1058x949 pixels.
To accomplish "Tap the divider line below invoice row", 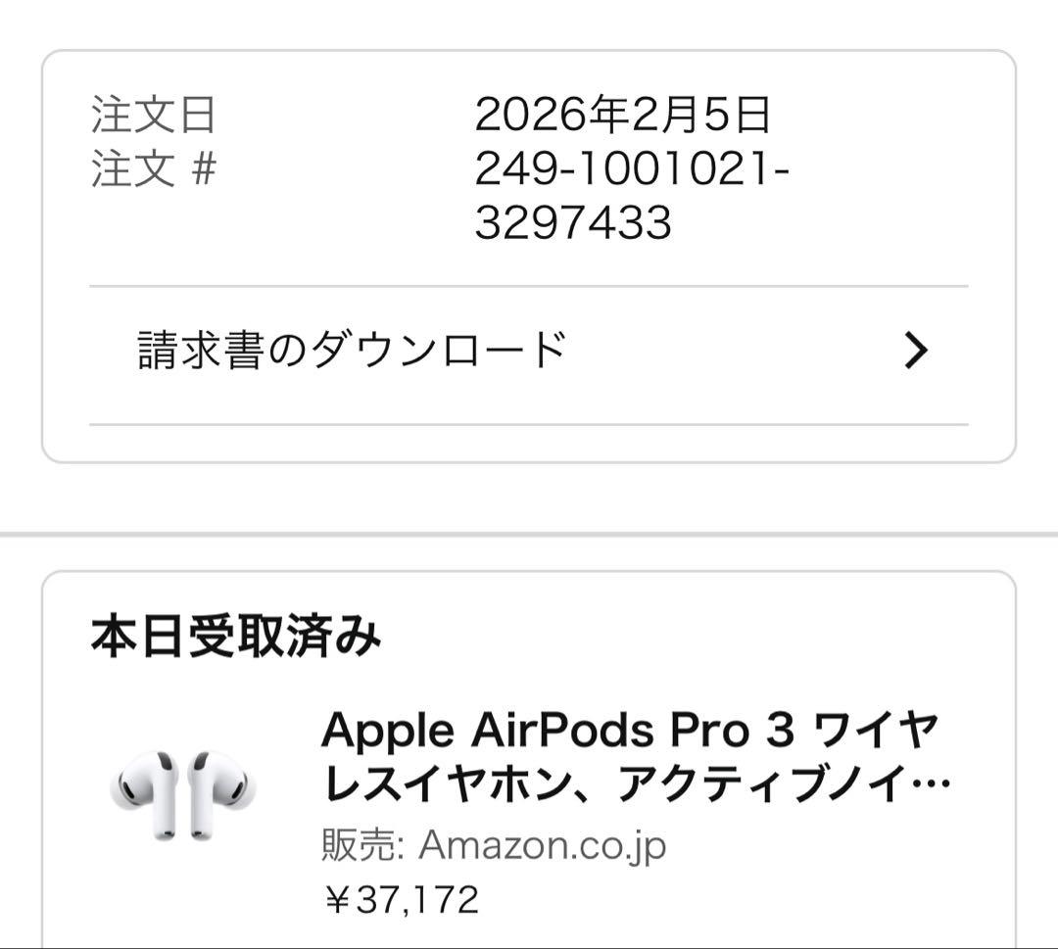I will point(529,423).
